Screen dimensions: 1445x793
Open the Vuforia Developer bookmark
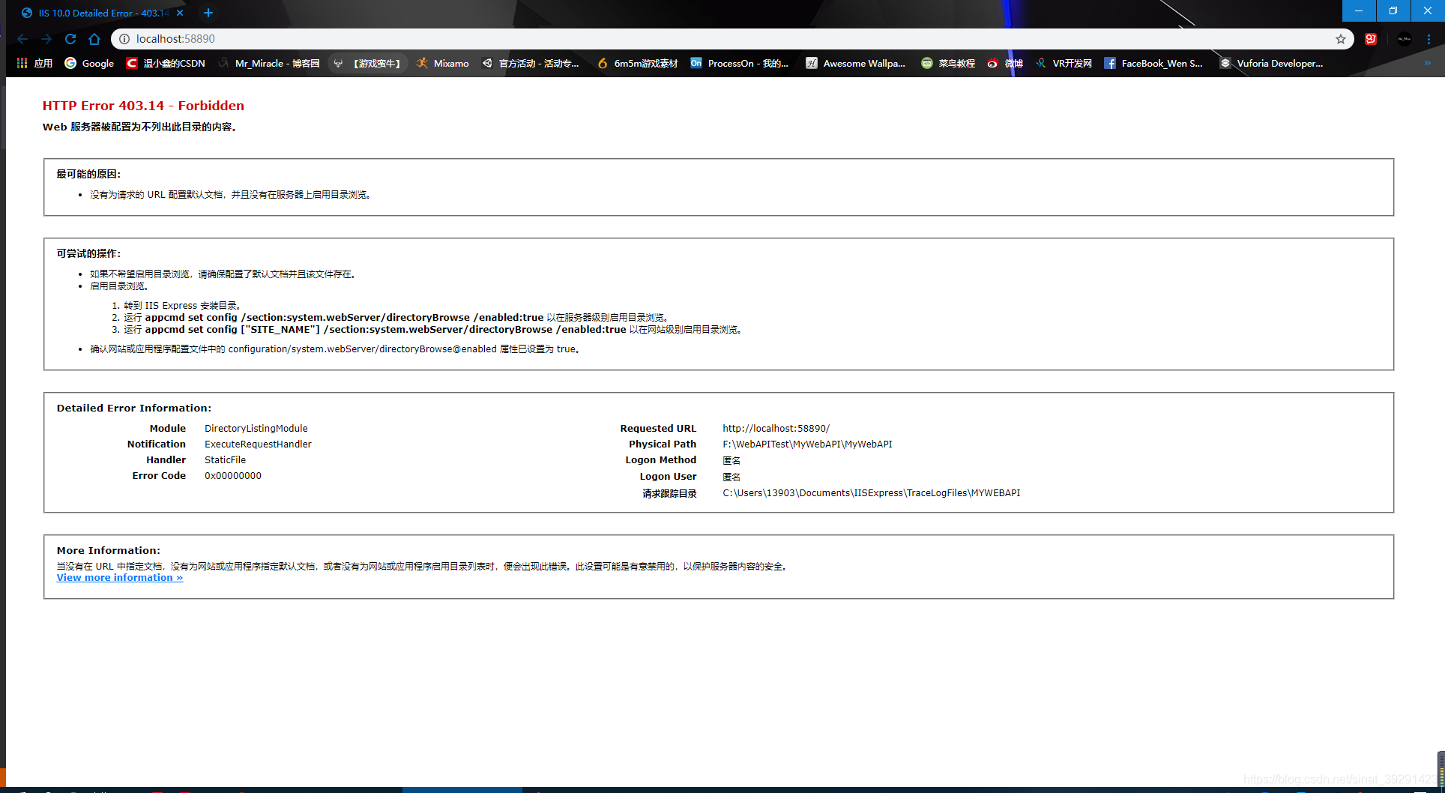[x=1272, y=64]
